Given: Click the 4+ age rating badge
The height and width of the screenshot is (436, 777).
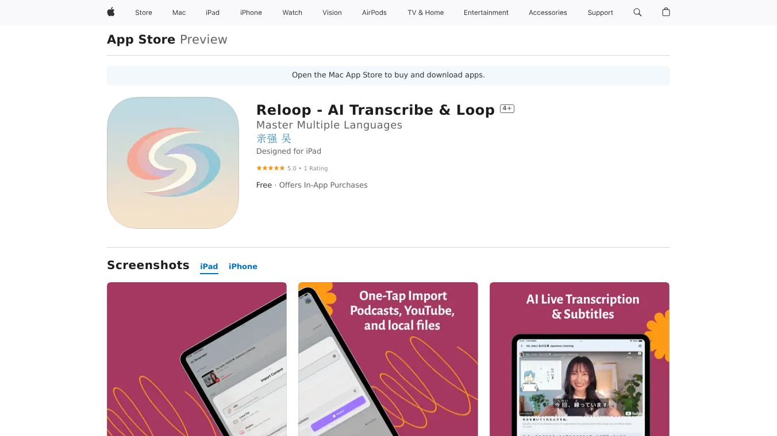Looking at the screenshot, I should pos(507,108).
